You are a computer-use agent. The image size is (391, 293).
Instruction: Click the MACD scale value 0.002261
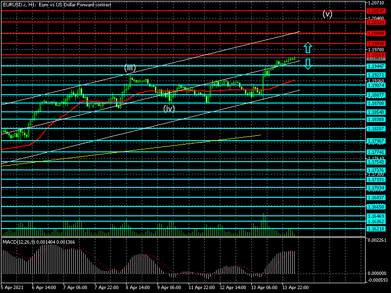377,240
